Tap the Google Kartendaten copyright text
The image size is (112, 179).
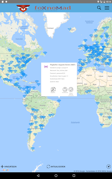[93, 171]
